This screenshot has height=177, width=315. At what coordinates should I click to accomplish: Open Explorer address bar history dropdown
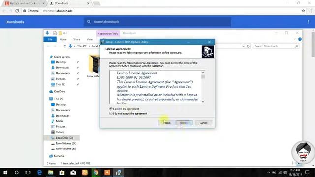[x=243, y=46]
